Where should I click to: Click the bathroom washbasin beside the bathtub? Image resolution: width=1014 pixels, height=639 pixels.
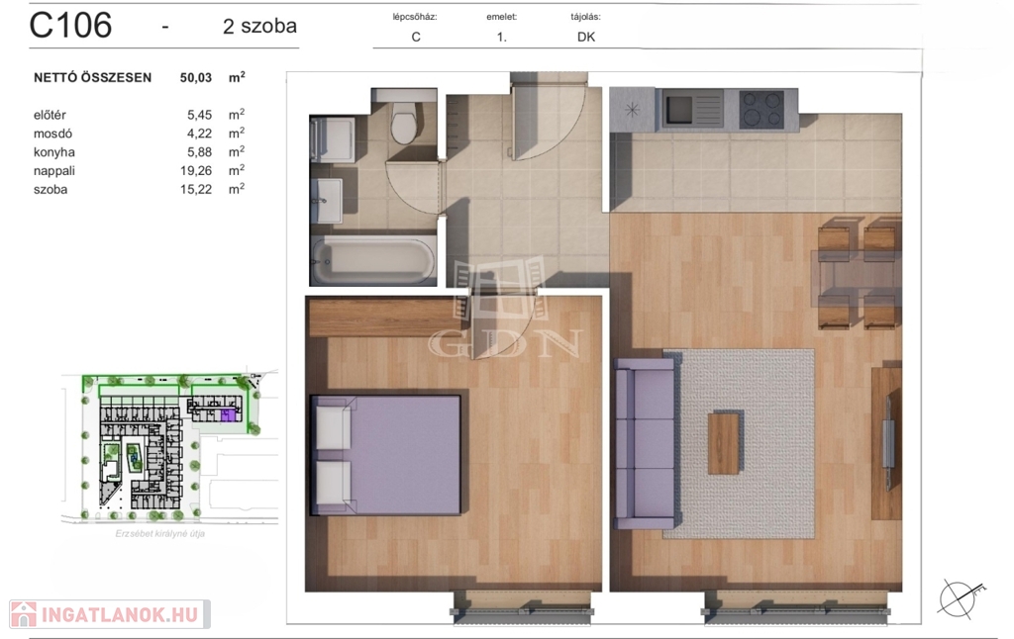[327, 201]
